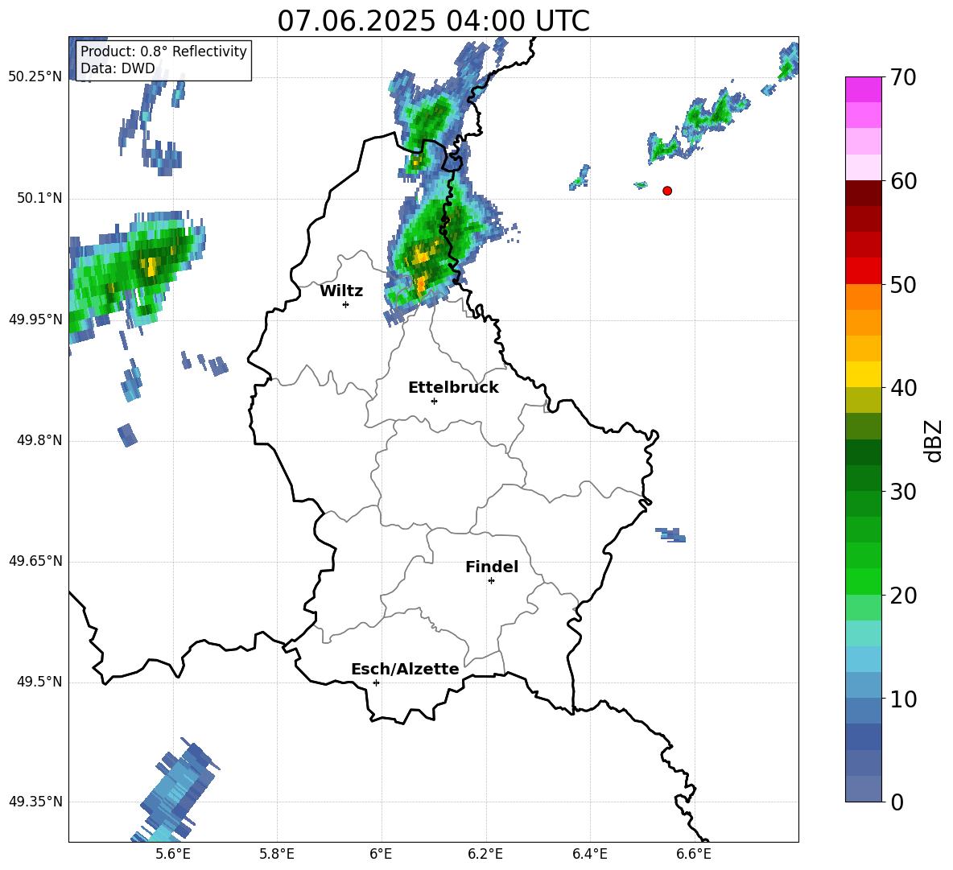953x870 pixels.
Task: Click the 50.25°N latitude label
Action: pyautogui.click(x=35, y=77)
